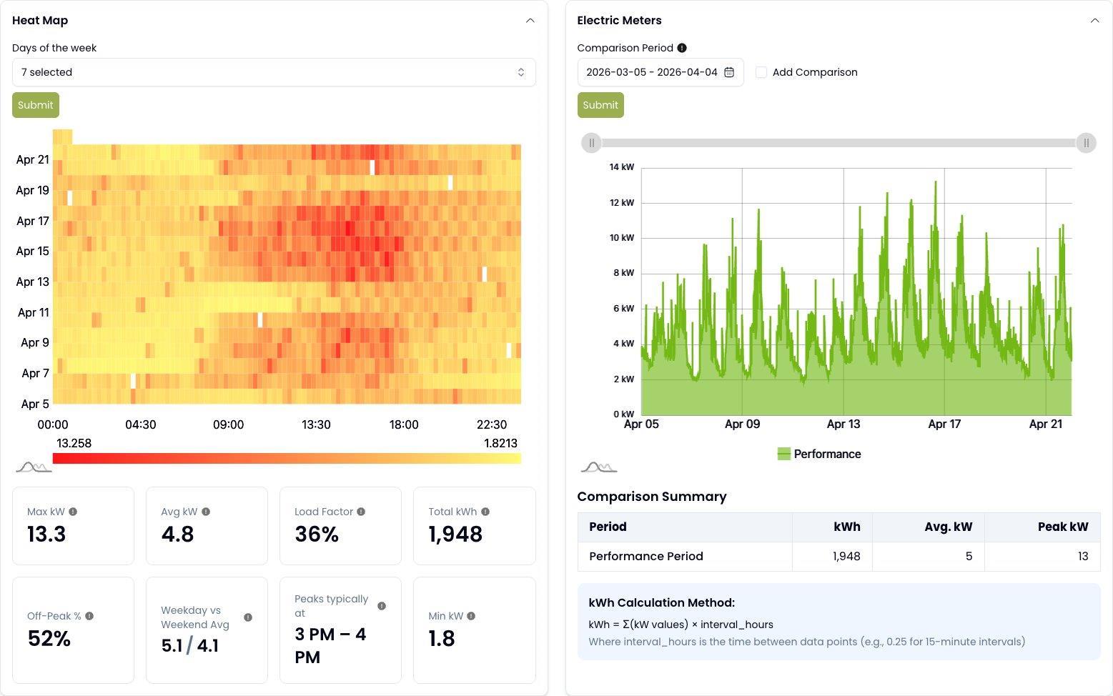This screenshot has height=696, width=1113.
Task: Click the 3 PM – 4 PM peak value
Action: pos(330,645)
